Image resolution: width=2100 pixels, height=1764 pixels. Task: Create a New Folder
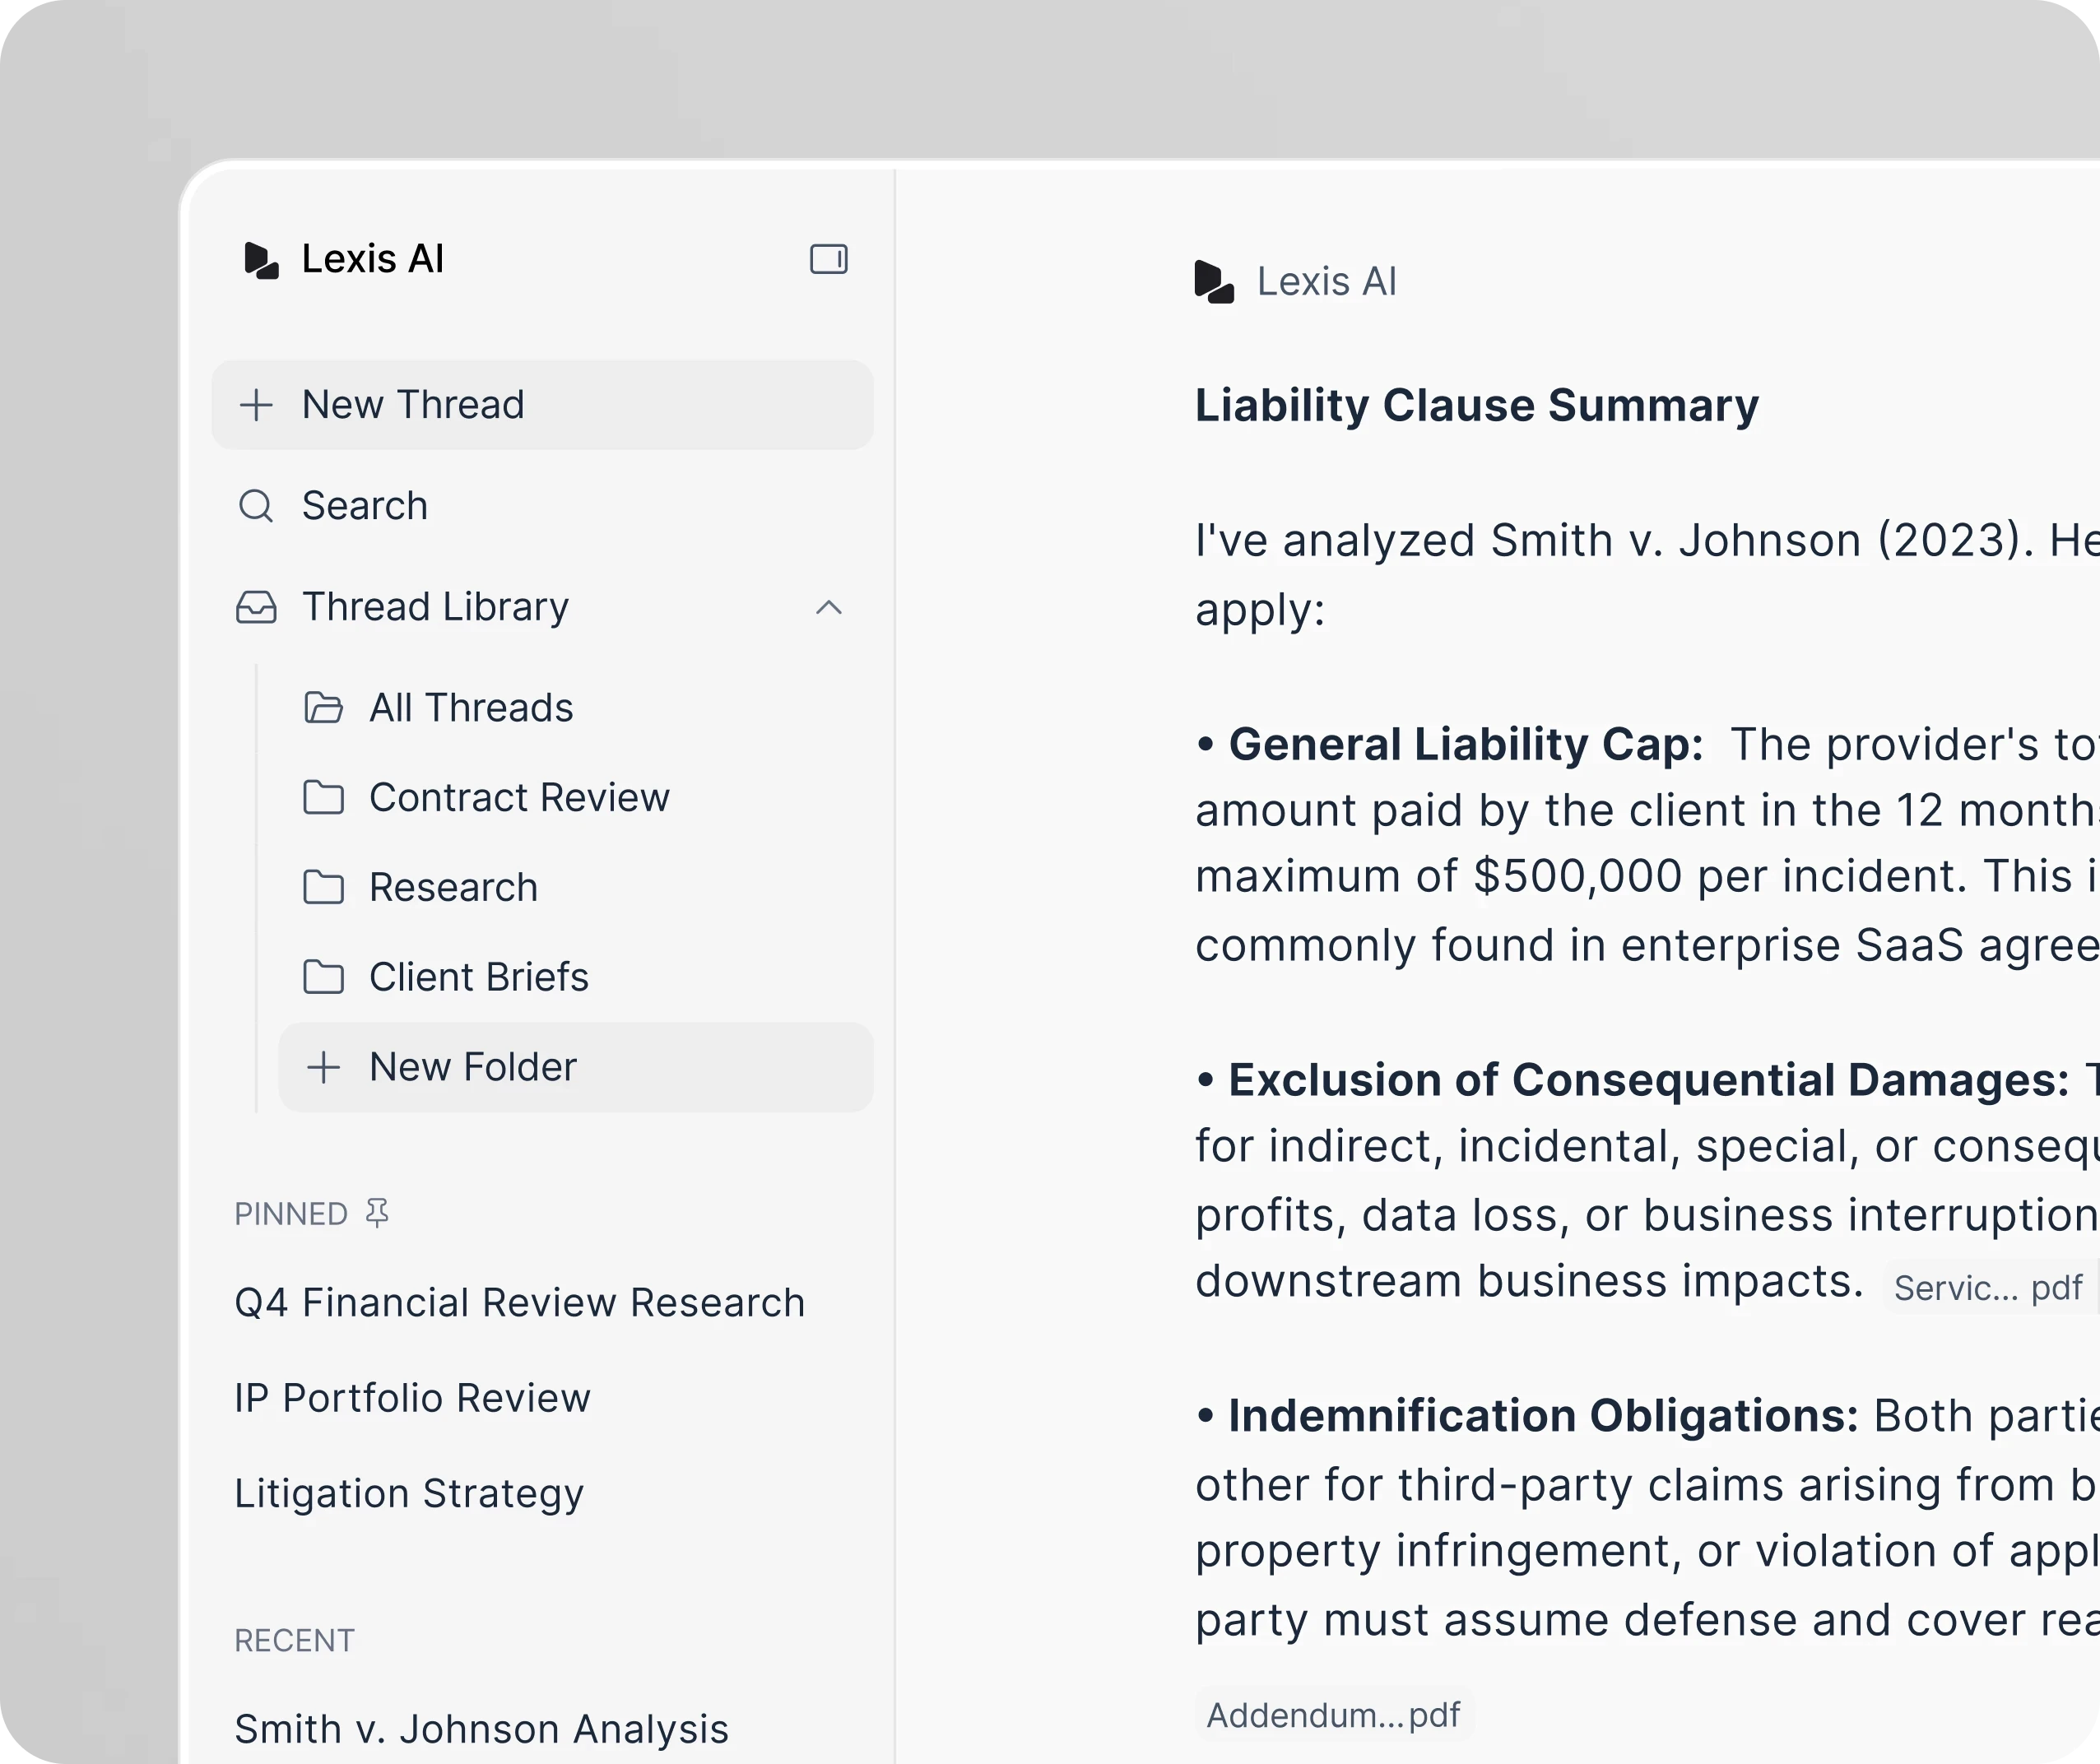coord(575,1067)
